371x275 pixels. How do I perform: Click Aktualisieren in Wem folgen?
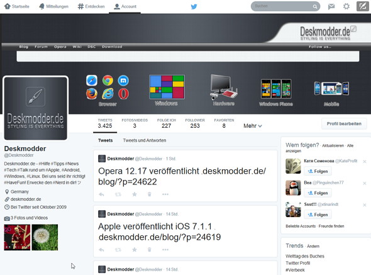pyautogui.click(x=333, y=145)
